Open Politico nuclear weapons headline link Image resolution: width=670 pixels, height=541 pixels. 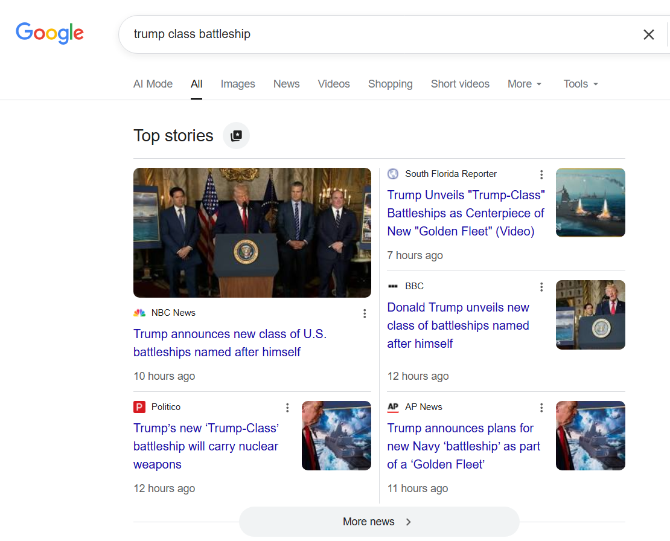coord(206,446)
